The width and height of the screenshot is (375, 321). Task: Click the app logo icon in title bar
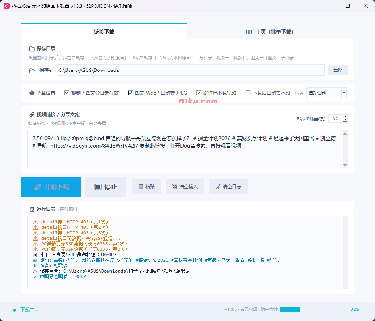tap(7, 6)
